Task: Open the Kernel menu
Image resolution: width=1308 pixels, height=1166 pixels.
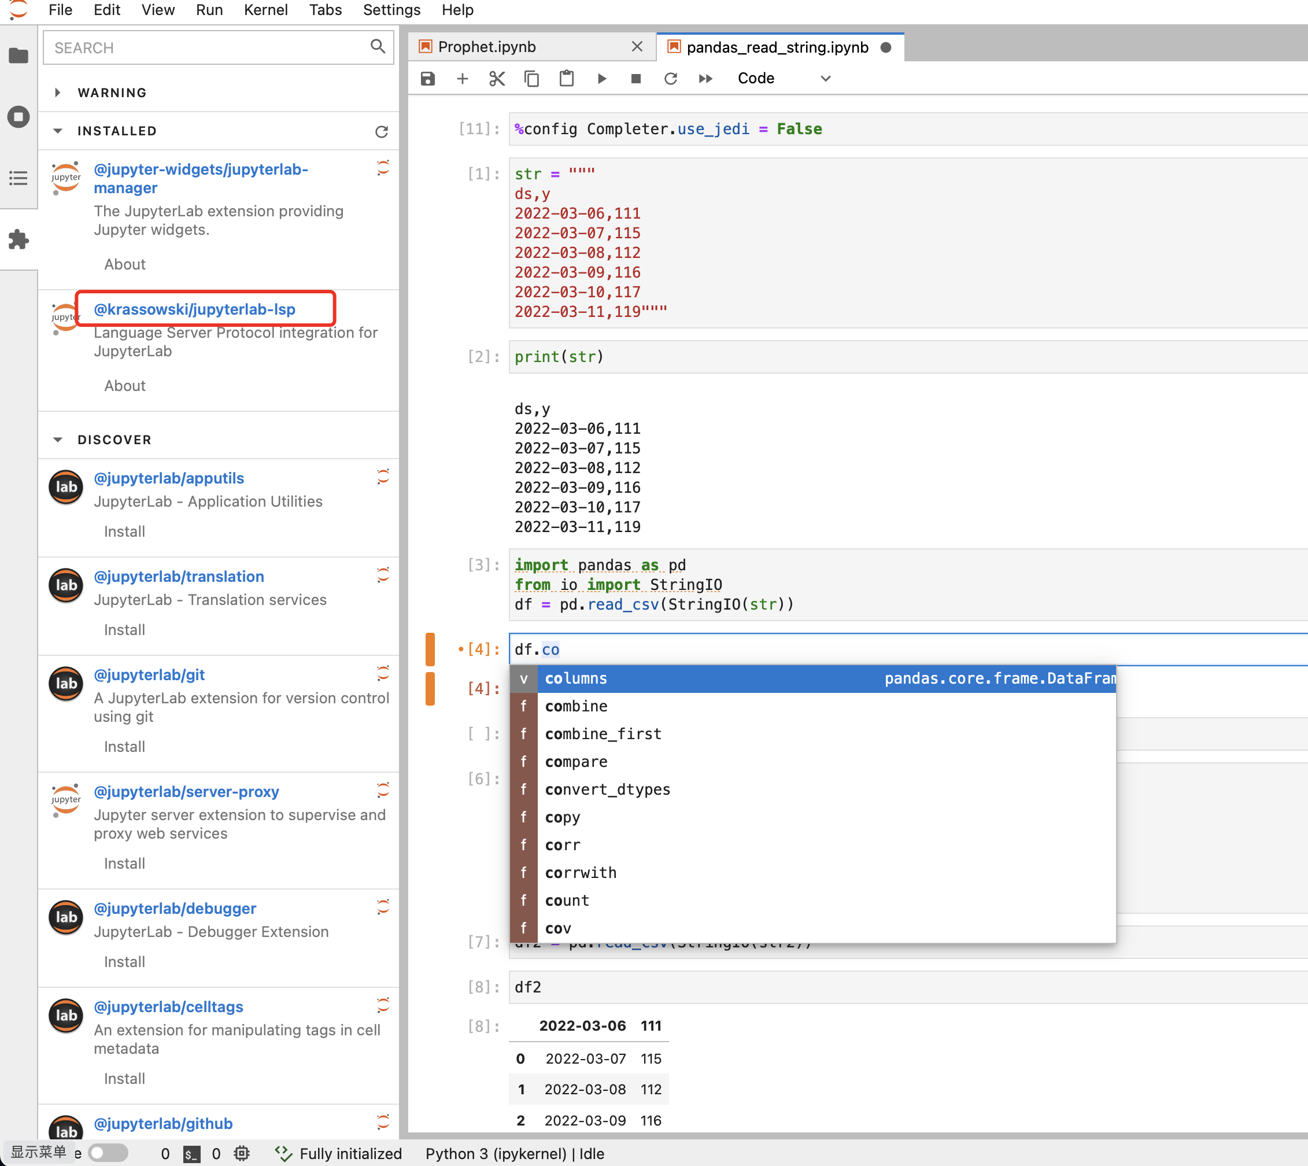Action: tap(265, 10)
